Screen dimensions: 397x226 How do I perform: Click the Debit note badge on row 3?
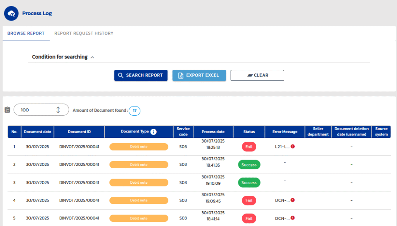(x=138, y=182)
